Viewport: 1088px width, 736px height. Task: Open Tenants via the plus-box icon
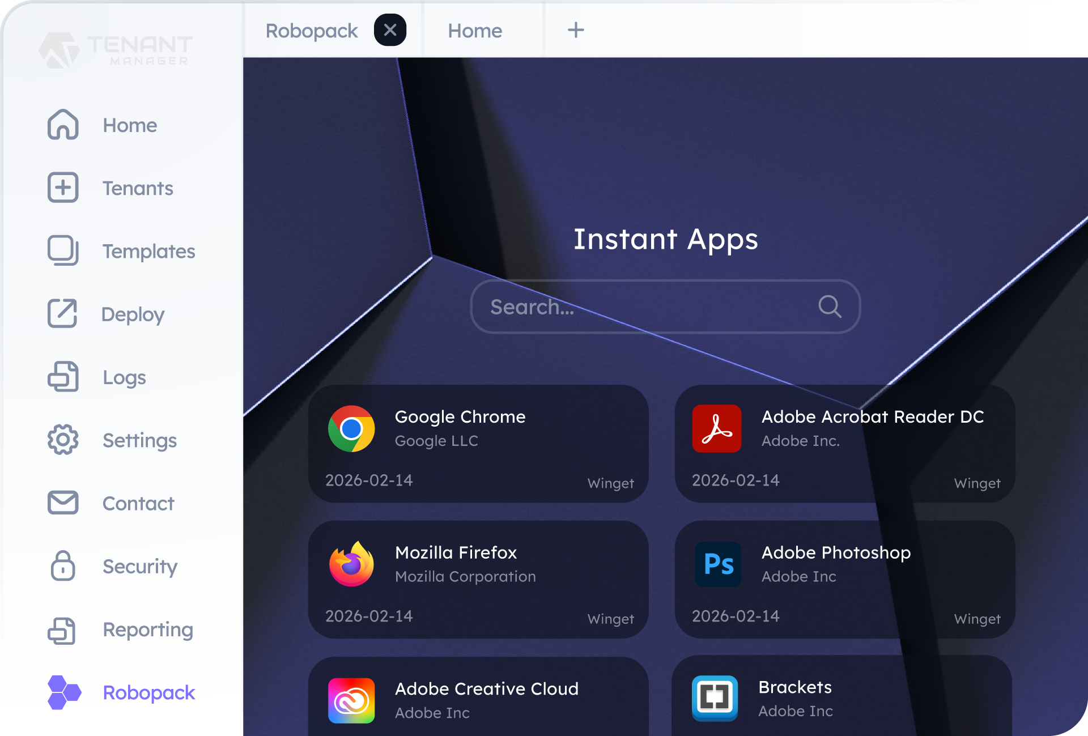[x=63, y=188]
